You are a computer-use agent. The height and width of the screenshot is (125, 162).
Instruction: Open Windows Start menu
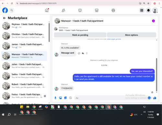coord(3,115)
